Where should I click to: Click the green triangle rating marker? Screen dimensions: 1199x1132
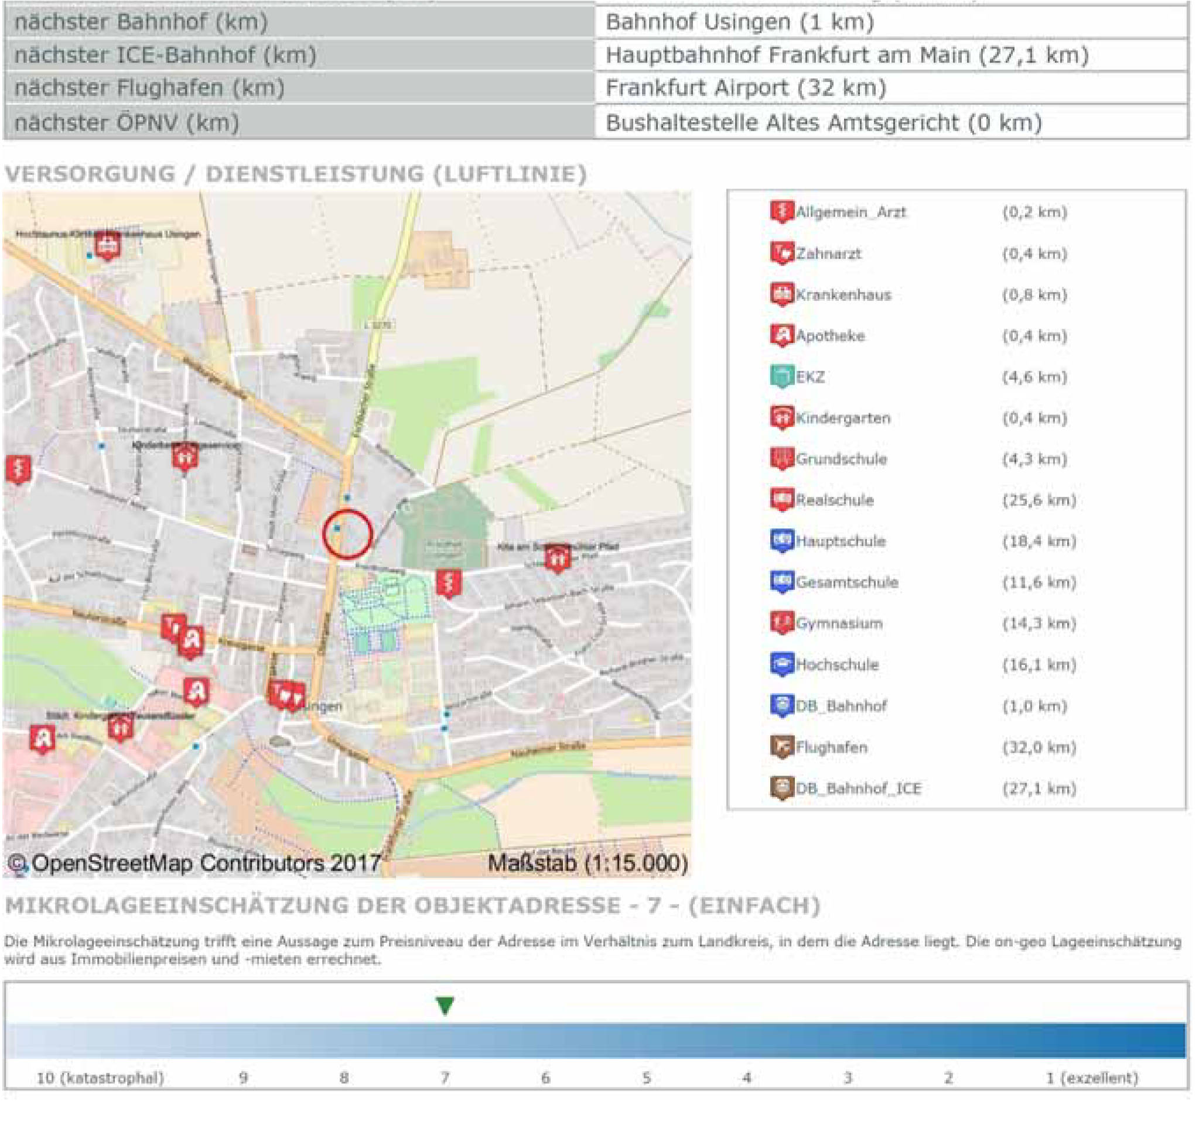(445, 1006)
